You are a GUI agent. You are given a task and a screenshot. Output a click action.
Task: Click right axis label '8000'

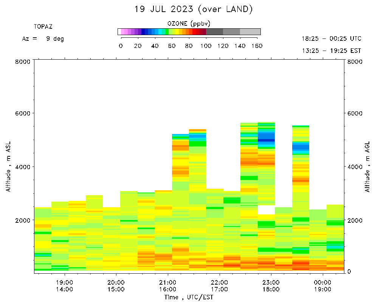click(355, 62)
